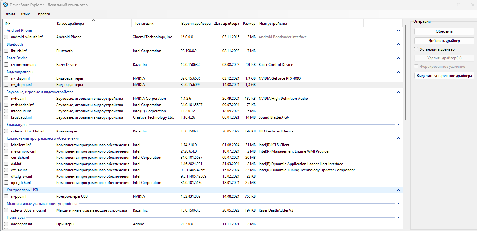Check the android_winusb.inf checkbox
The width and height of the screenshot is (477, 231).
[6, 37]
